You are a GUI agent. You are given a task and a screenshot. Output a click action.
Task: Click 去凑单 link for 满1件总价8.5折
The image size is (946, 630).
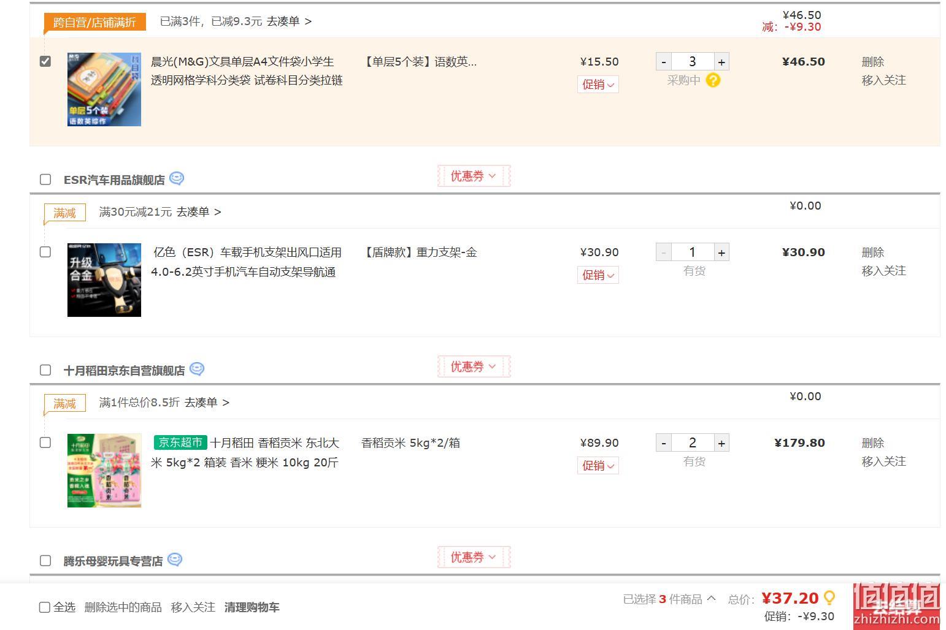point(207,403)
